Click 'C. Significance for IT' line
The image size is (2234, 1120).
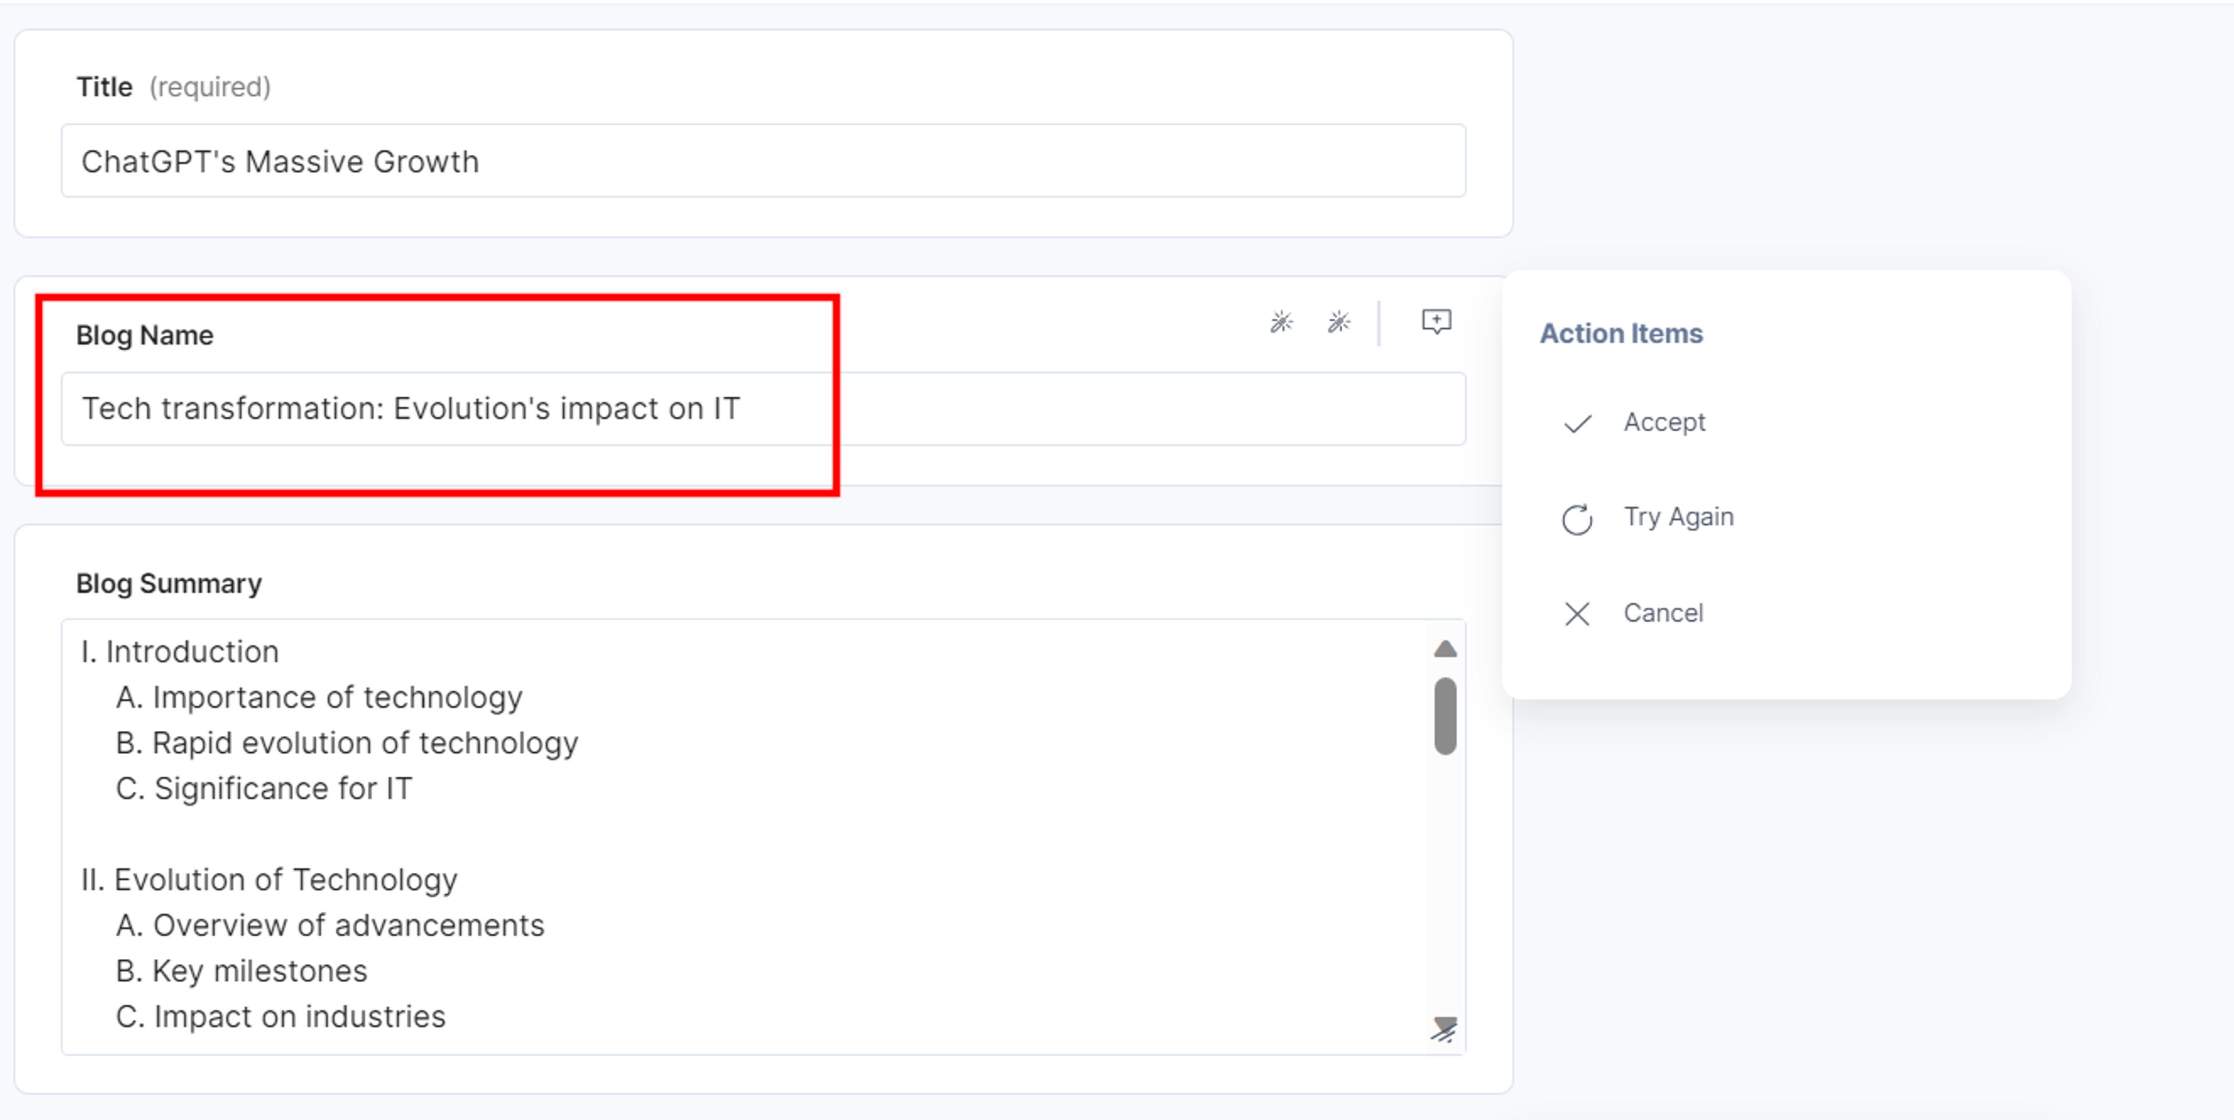(265, 788)
